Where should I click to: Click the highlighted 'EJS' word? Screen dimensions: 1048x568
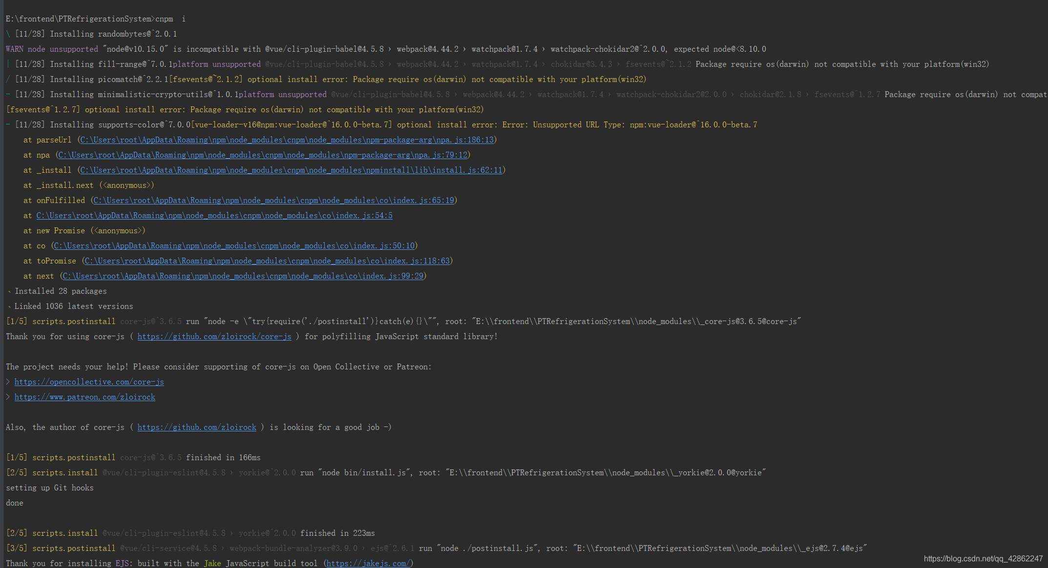[122, 563]
